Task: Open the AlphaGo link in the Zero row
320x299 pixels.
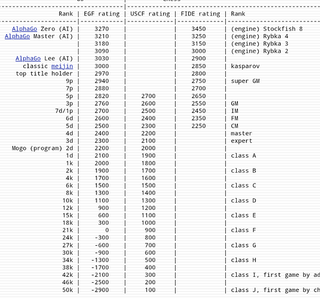Action: pos(25,29)
